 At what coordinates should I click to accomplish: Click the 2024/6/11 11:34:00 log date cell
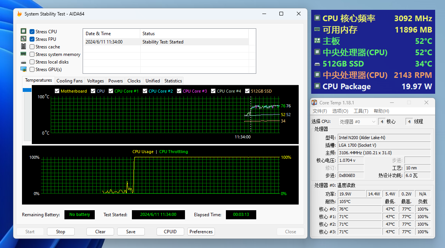(104, 42)
